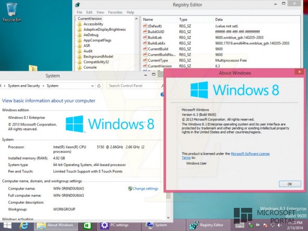This screenshot has width=308, height=231.
Task: Open the Favorites menu in Registry Editor
Action: pyautogui.click(x=115, y=12)
